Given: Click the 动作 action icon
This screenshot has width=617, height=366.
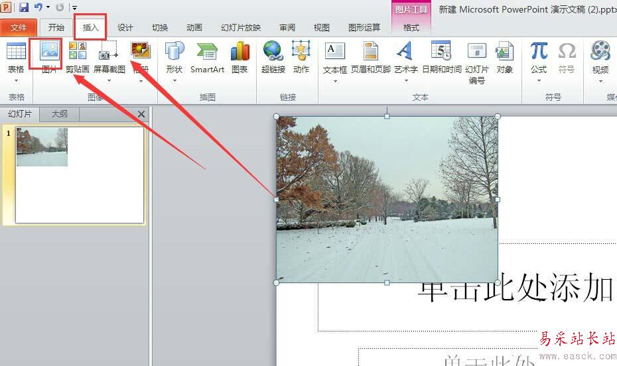Looking at the screenshot, I should [301, 51].
